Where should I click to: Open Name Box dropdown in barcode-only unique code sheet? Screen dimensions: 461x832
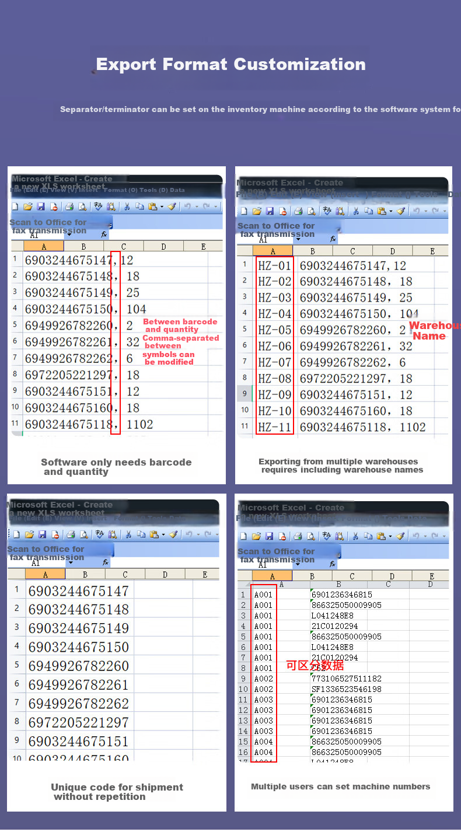pyautogui.click(x=71, y=562)
